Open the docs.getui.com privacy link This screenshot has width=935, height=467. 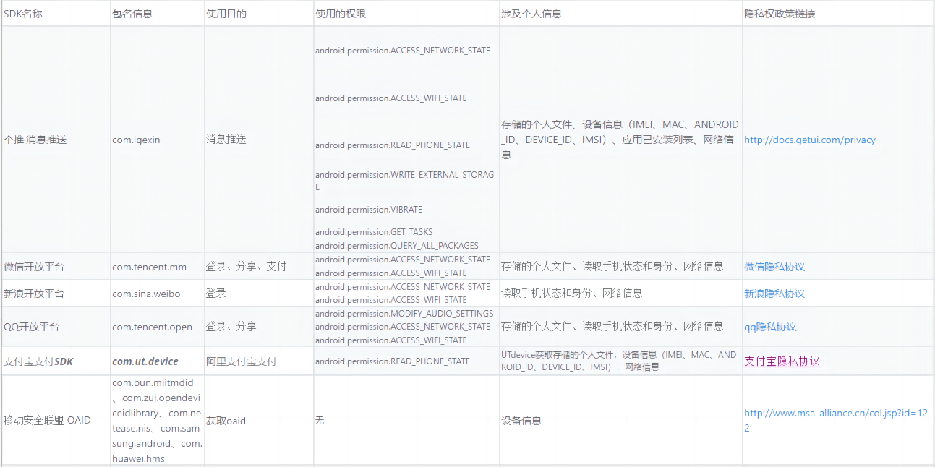pos(809,140)
